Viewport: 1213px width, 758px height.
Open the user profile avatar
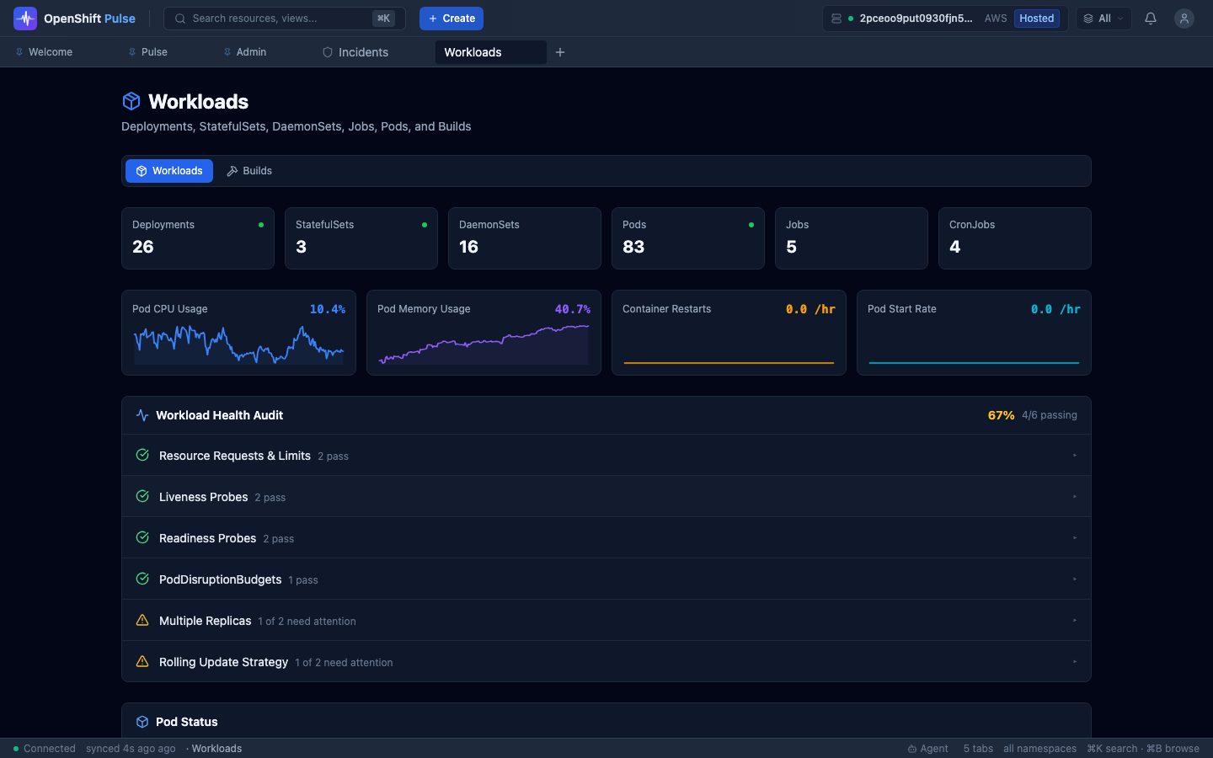coord(1184,19)
